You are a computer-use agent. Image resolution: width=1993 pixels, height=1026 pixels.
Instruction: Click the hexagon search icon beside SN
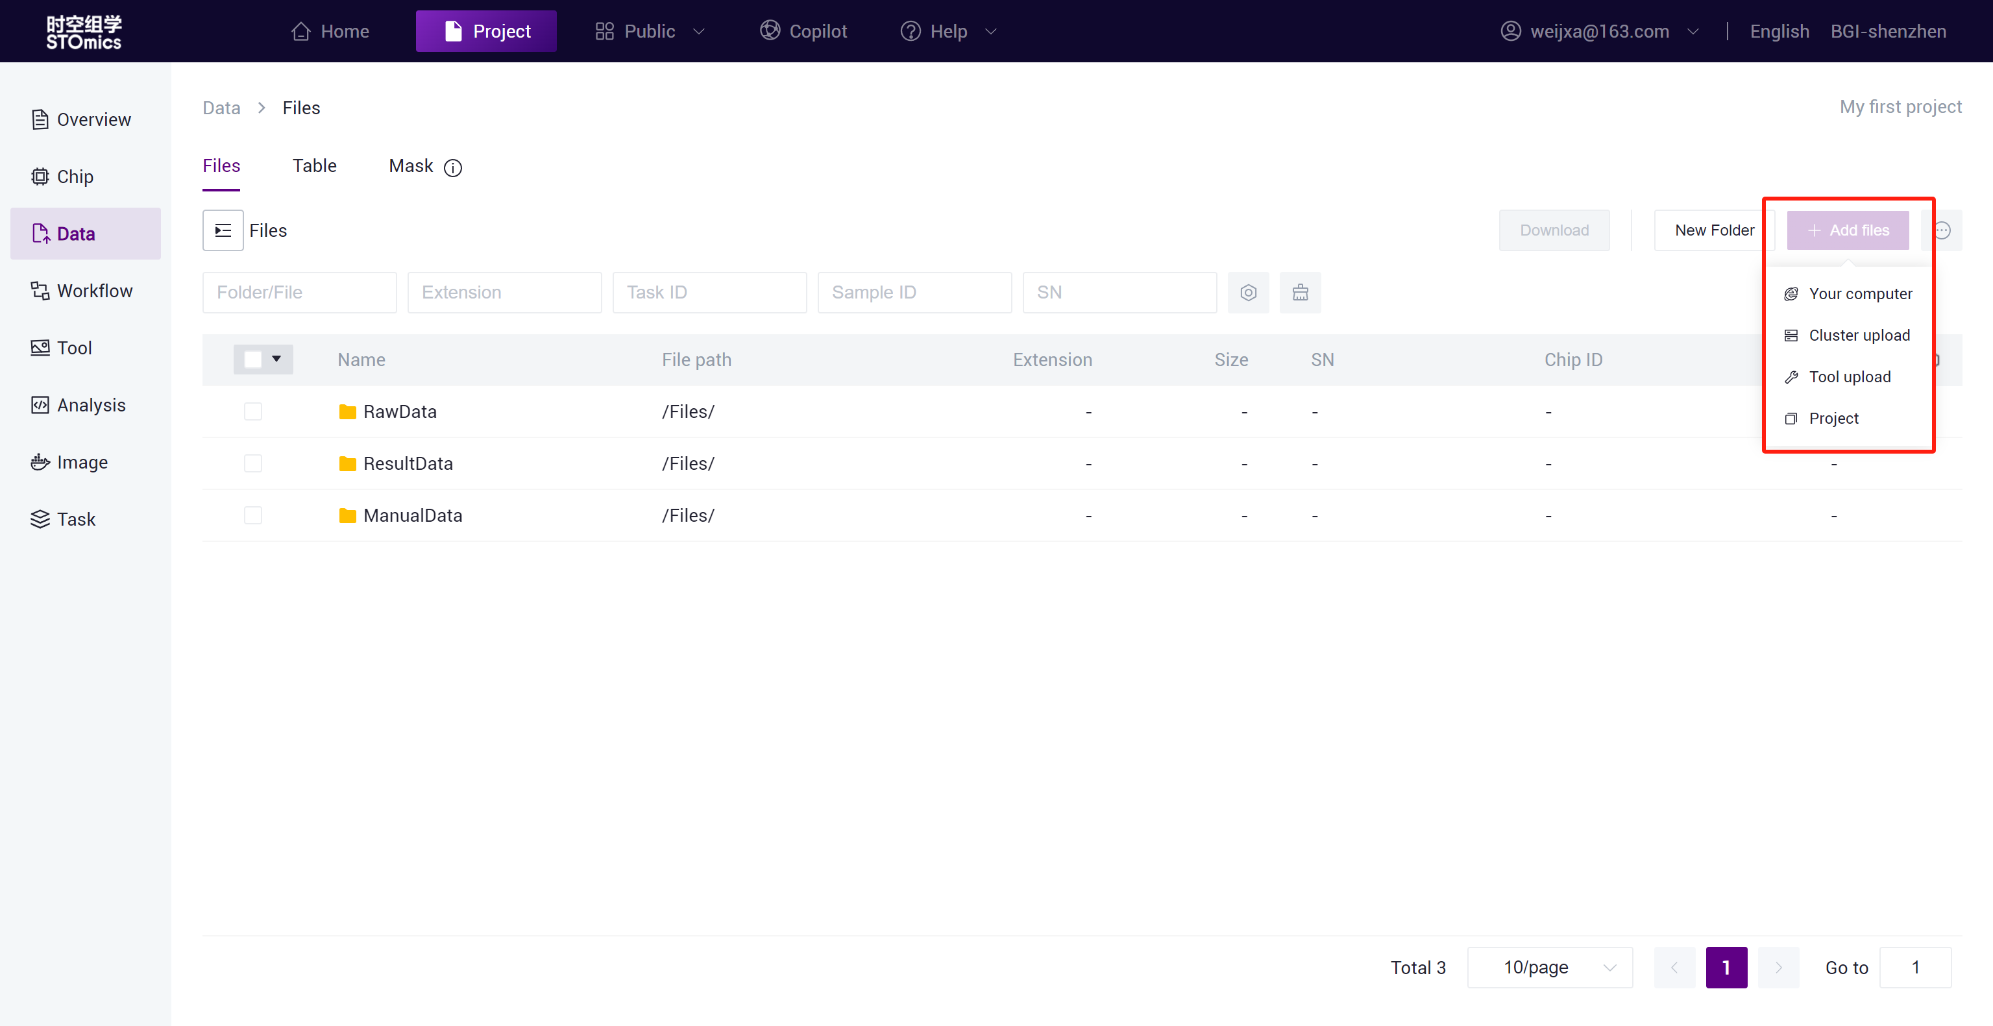pos(1248,293)
